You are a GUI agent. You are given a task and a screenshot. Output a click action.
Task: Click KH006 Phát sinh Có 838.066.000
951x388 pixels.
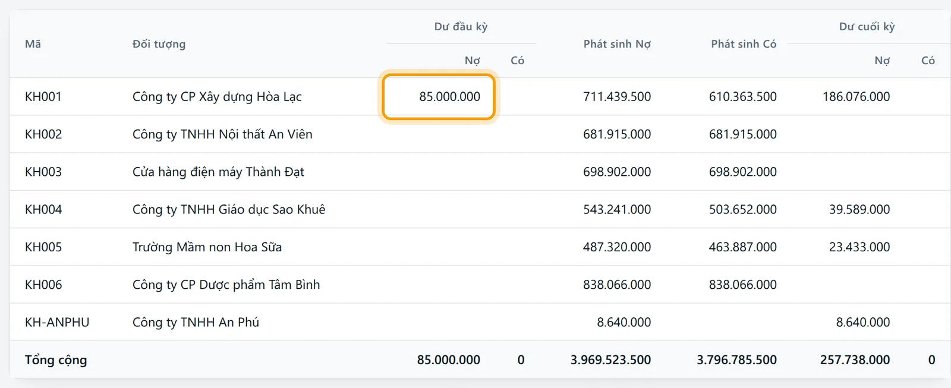(x=743, y=285)
